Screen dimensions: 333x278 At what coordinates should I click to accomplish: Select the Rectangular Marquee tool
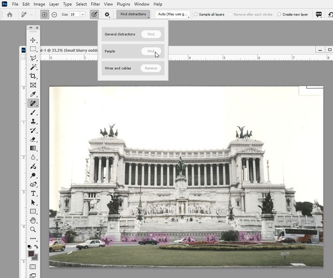(33, 49)
